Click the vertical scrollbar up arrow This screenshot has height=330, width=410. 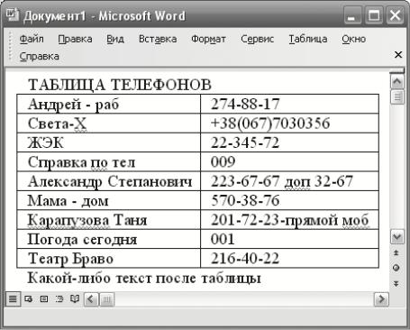coord(397,82)
